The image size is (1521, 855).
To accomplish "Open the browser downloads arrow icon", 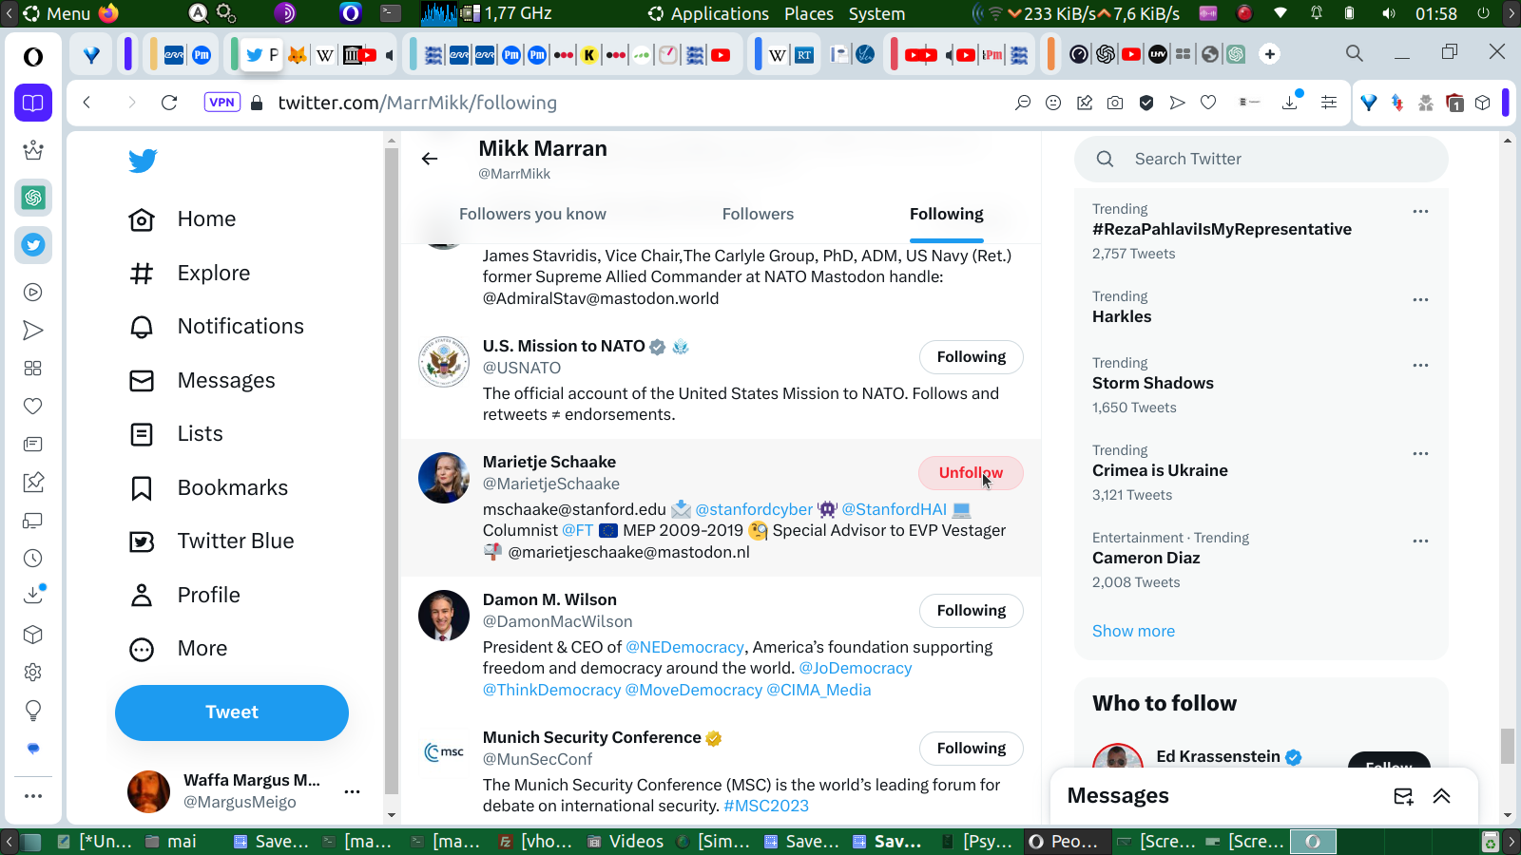I will point(1290,103).
